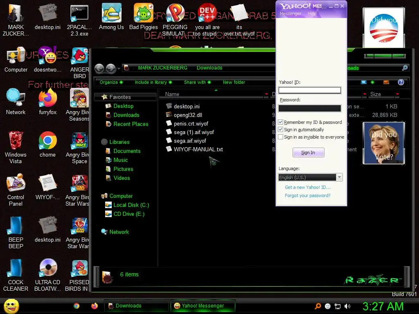Click the search magnifier in the Downloads window
Image resolution: width=419 pixels, height=314 pixels.
(405, 68)
